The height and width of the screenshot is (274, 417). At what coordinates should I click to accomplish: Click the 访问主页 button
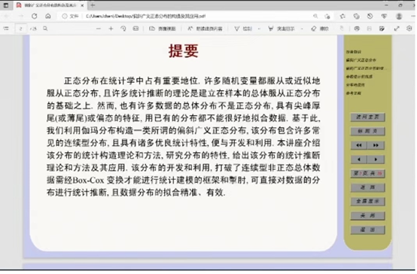pyautogui.click(x=367, y=117)
